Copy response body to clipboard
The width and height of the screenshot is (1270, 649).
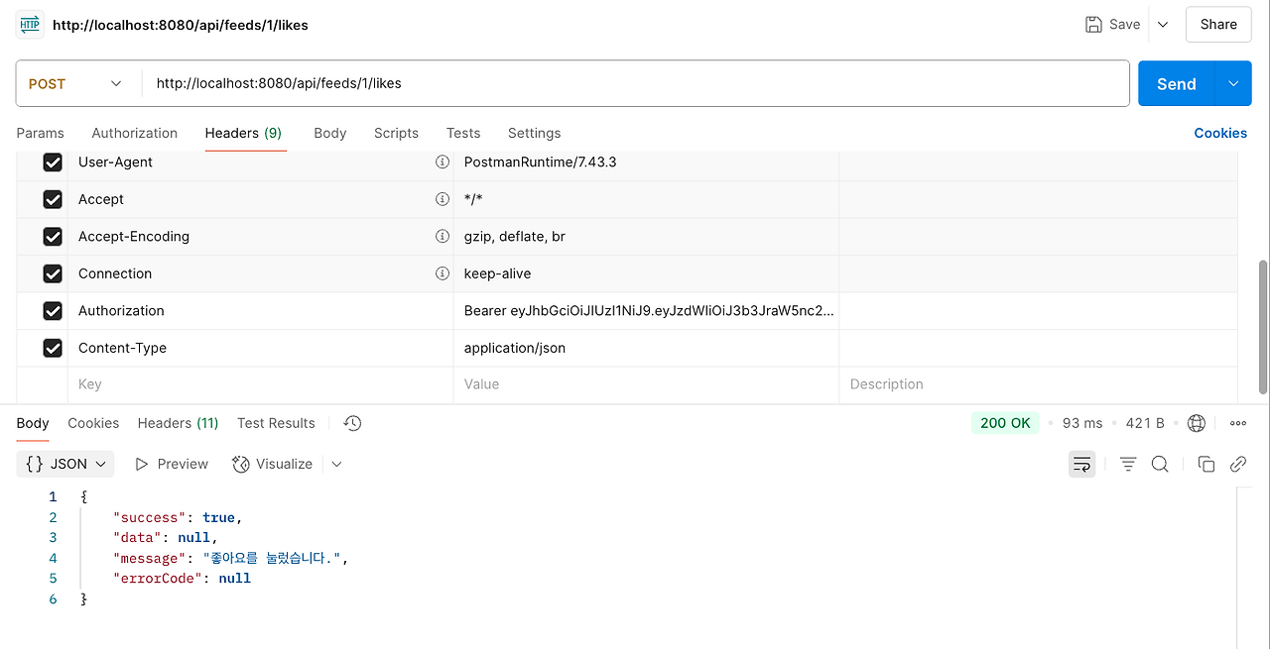1206,464
